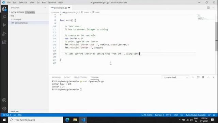Change CRLF end of line sequence
Viewport: 218px width, 123px height.
pyautogui.click(x=176, y=115)
